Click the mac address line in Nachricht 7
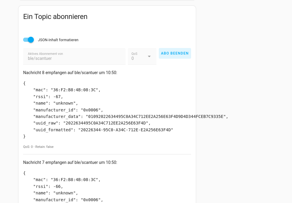 tap(67, 180)
